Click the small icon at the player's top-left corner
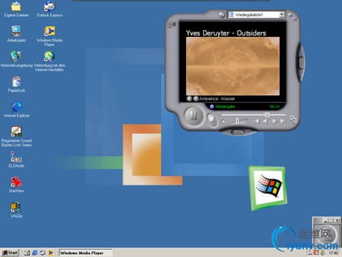Viewport: 342px width, 257px height. (172, 25)
